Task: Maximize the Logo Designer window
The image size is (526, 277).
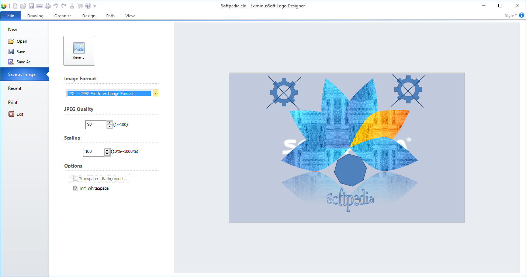Action: tap(500, 6)
